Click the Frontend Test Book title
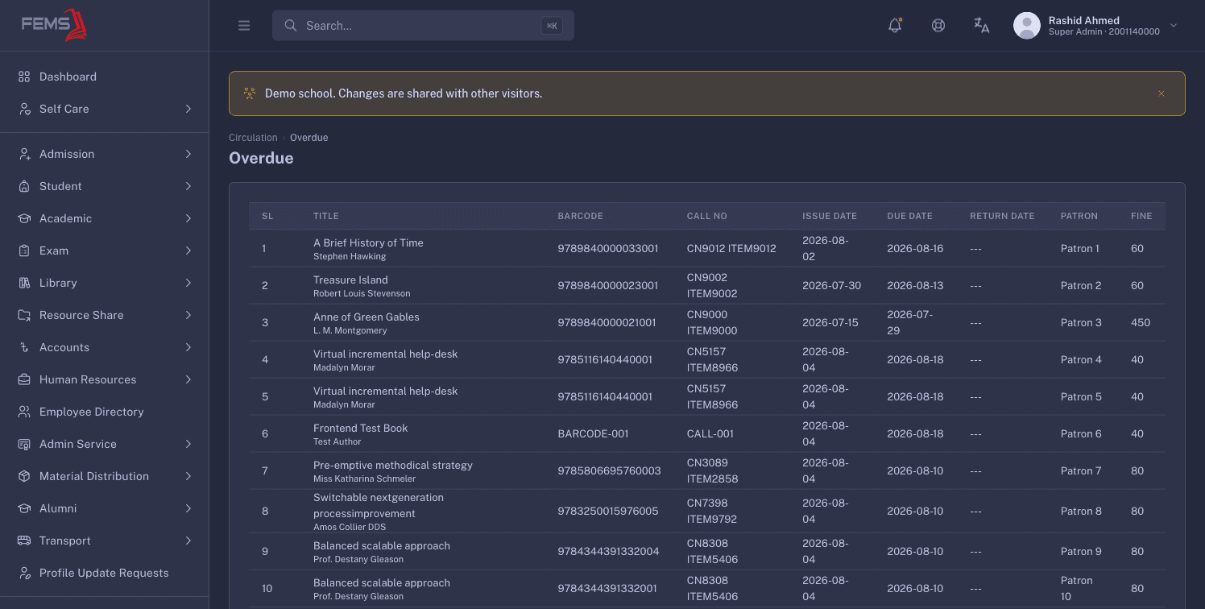Viewport: 1205px width, 609px height. click(361, 428)
